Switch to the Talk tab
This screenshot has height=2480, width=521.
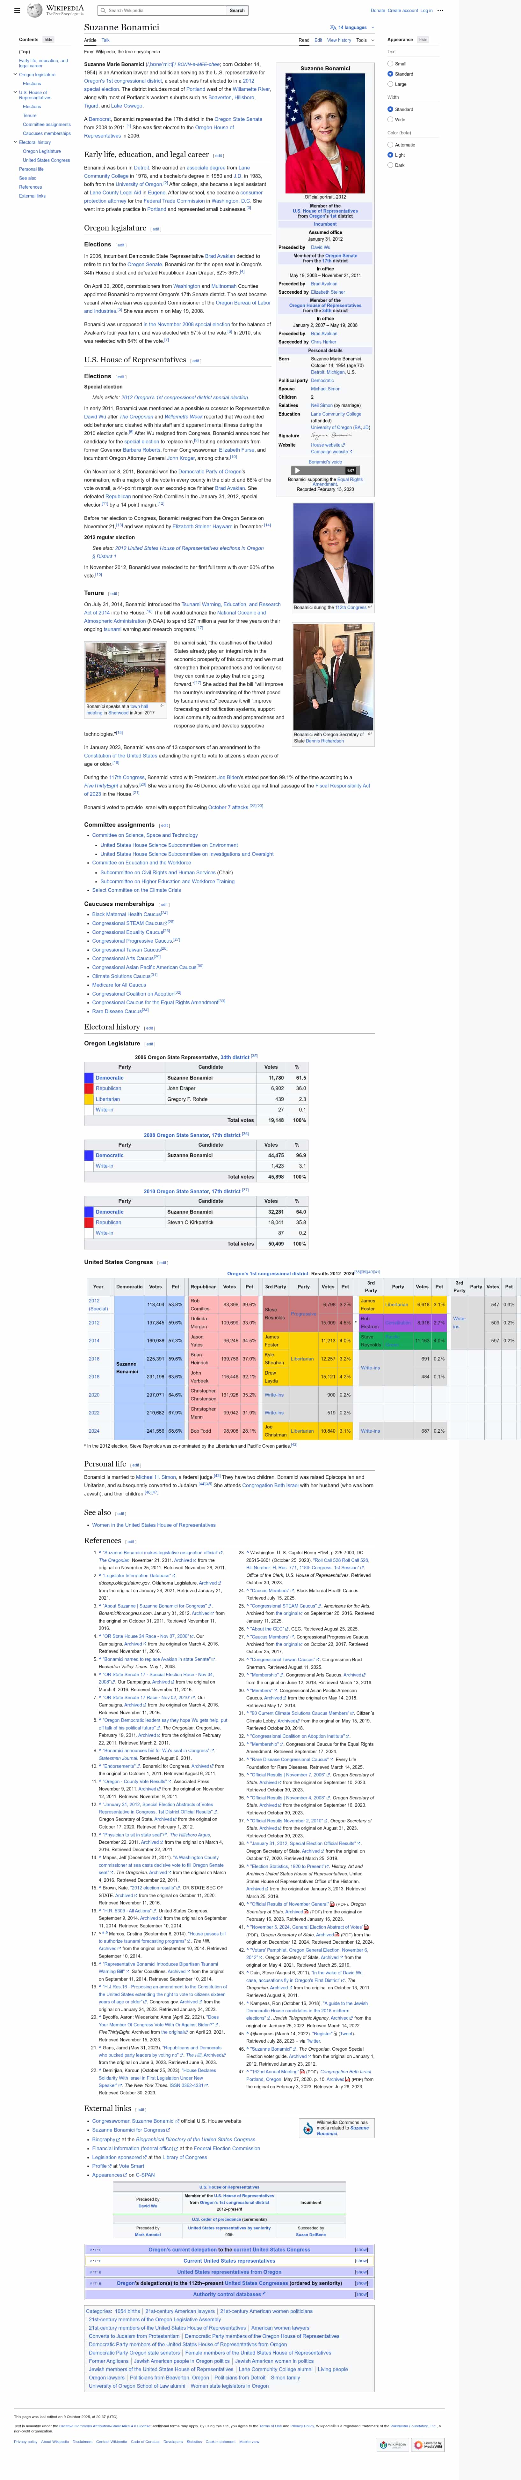(x=106, y=41)
